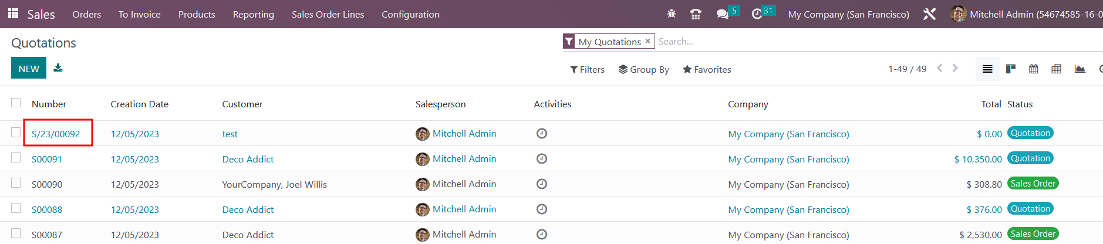Expand the Group By dropdown

coord(643,69)
